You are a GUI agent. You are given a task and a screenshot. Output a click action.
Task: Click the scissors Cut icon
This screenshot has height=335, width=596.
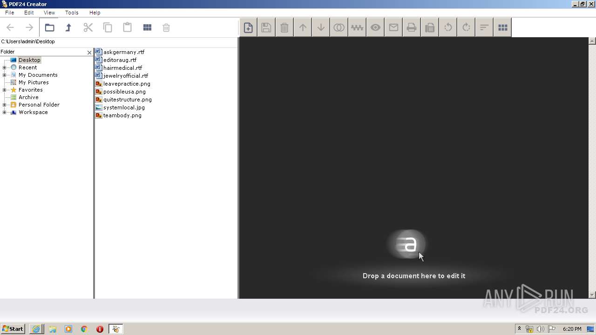pyautogui.click(x=88, y=27)
